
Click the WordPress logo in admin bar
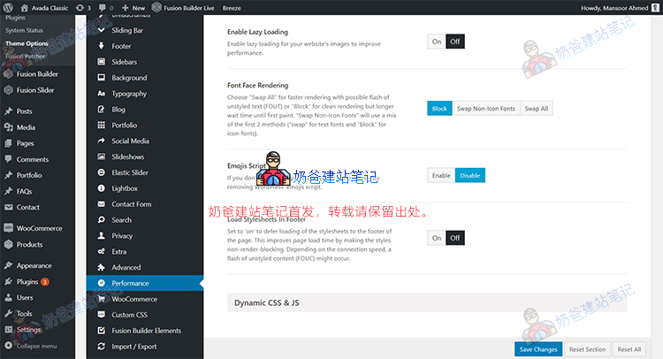tap(9, 7)
